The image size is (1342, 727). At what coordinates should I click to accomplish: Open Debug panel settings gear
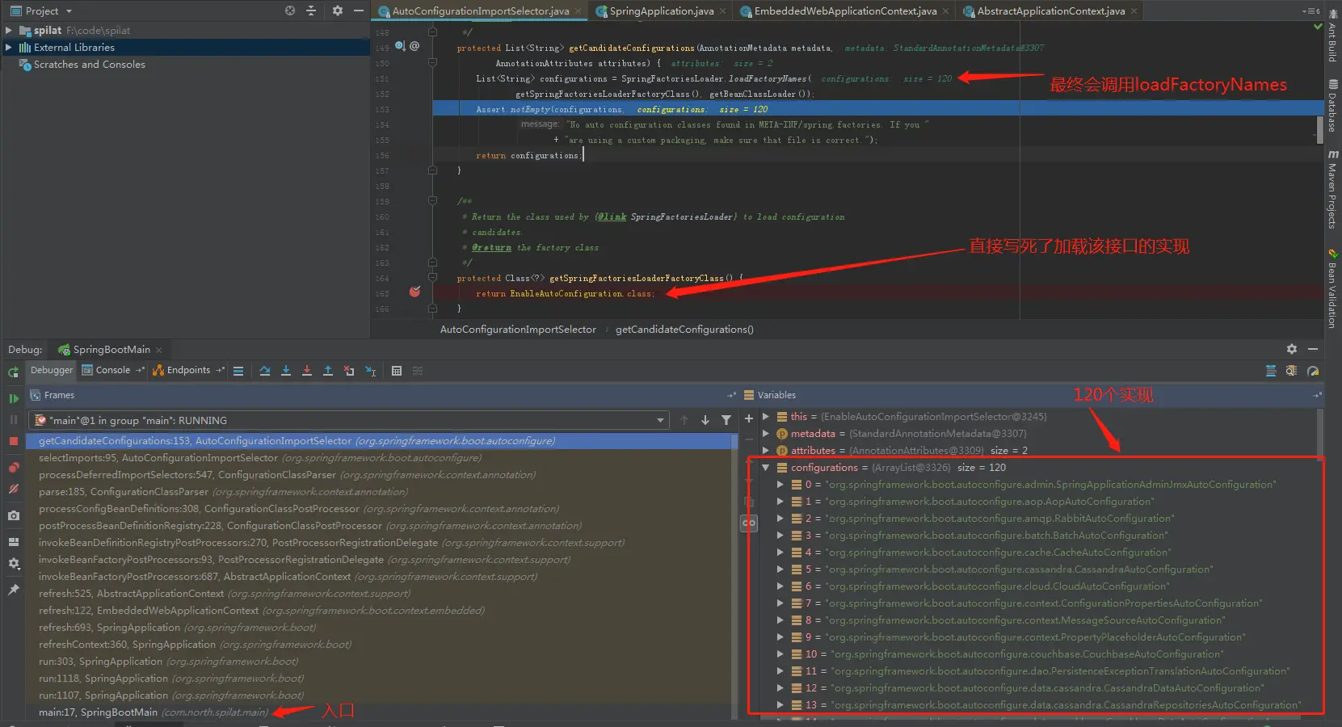point(1292,349)
